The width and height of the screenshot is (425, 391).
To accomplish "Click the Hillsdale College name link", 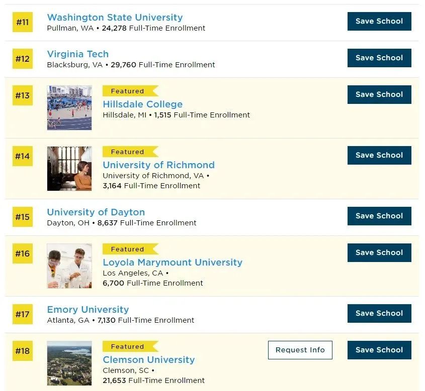I will 142,104.
